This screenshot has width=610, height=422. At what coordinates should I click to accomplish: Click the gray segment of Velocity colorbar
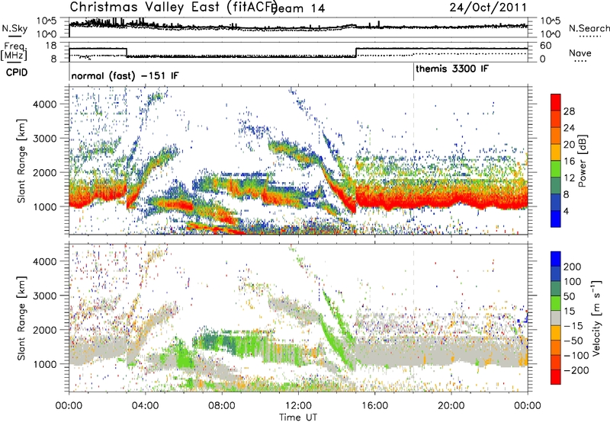556,318
